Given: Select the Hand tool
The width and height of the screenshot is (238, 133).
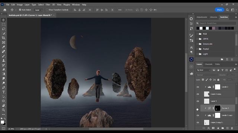Looking at the screenshot, I should [x=3, y=105].
